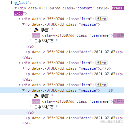Toggle the third item's flex badge
The image size is (124, 124).
click(102, 85)
